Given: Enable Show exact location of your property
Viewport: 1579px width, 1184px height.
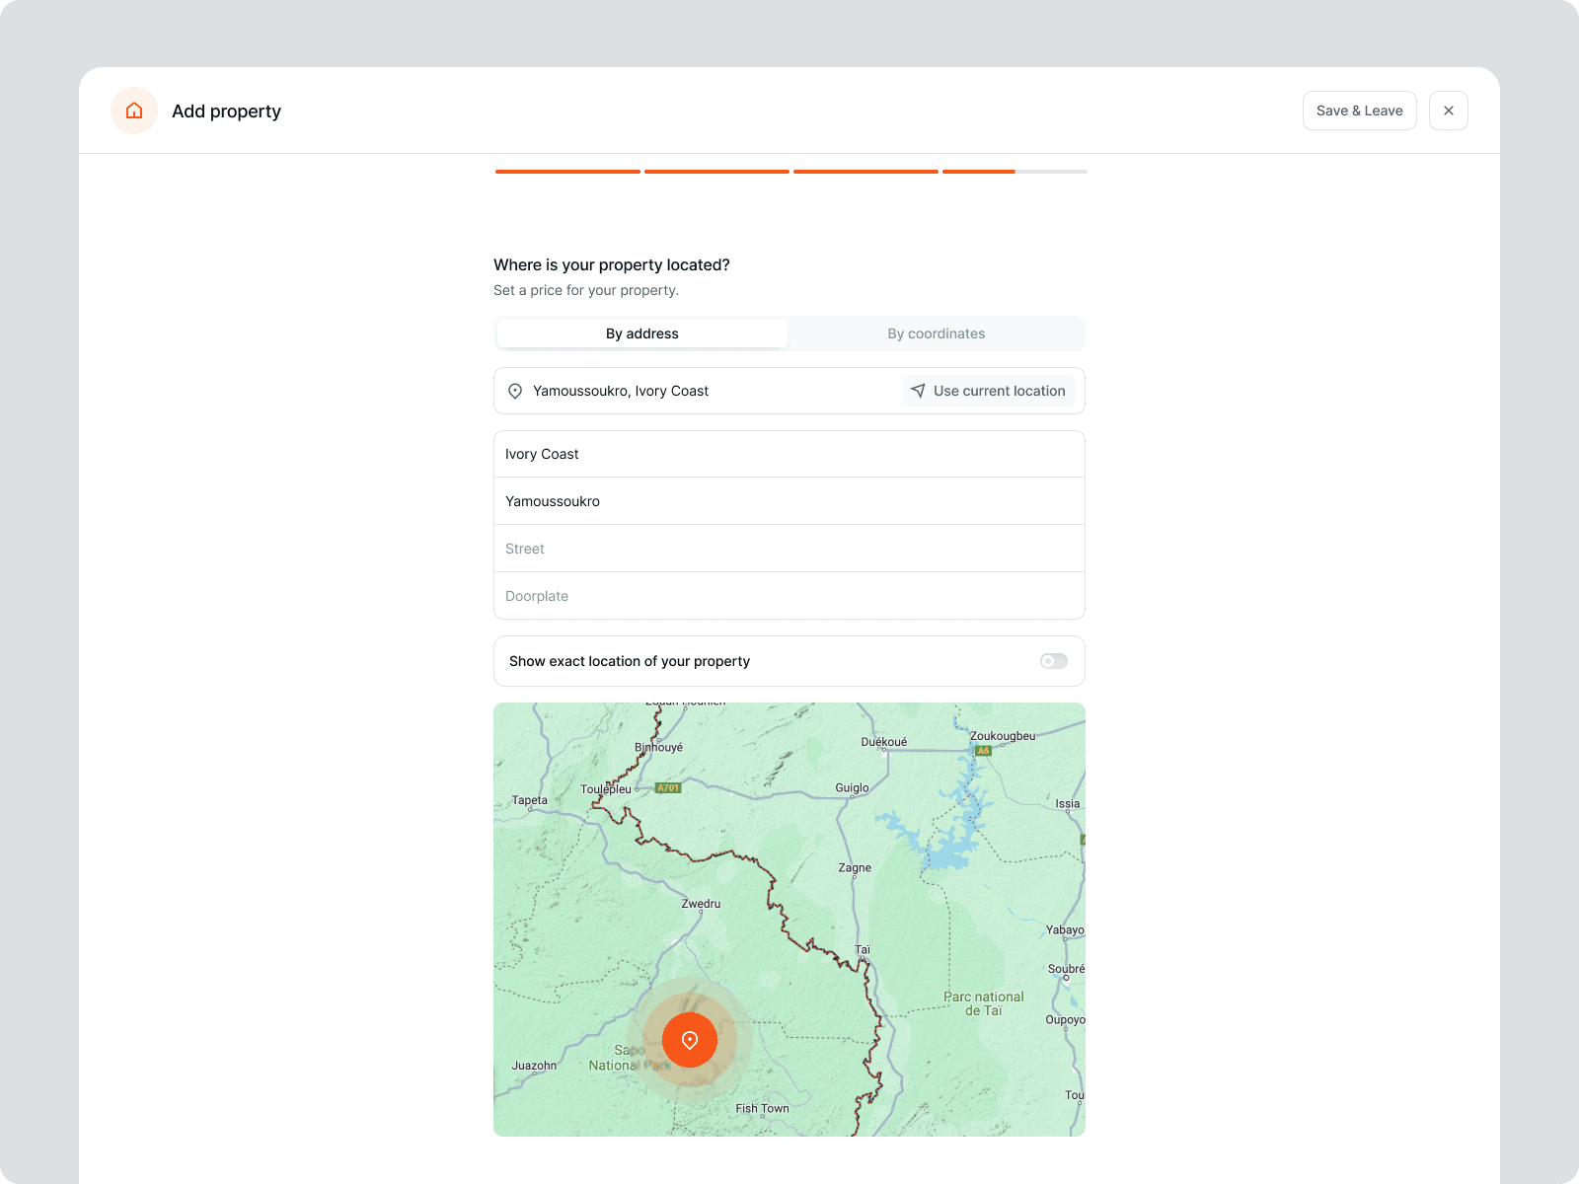Looking at the screenshot, I should coord(1054,661).
